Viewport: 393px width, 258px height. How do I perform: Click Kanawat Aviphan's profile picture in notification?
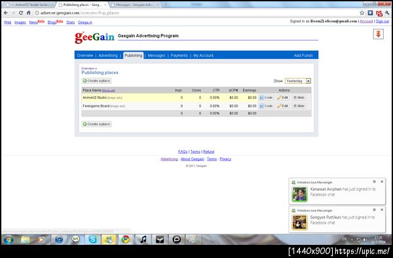[299, 194]
